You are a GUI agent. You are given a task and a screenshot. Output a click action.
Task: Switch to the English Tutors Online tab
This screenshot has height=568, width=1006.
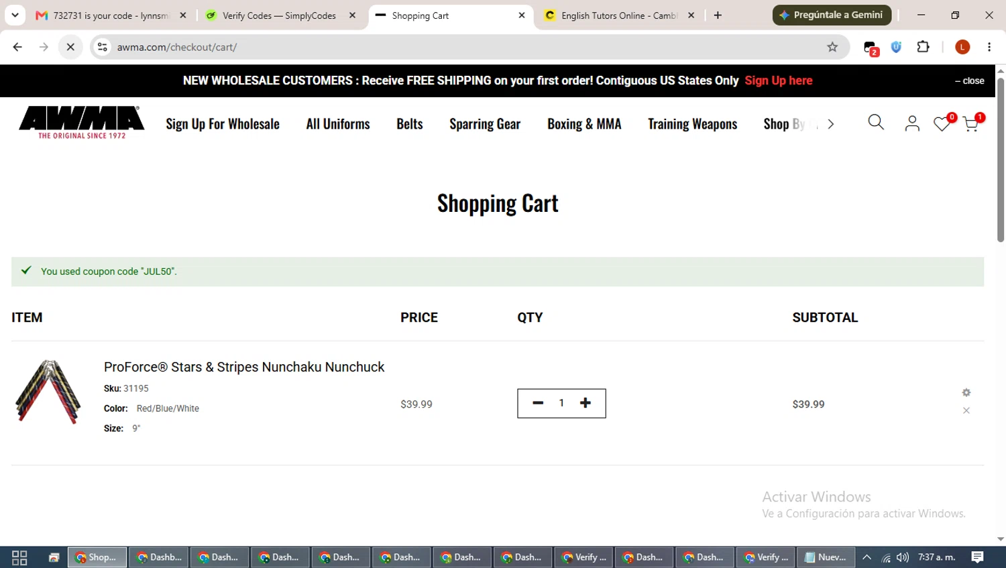(620, 15)
